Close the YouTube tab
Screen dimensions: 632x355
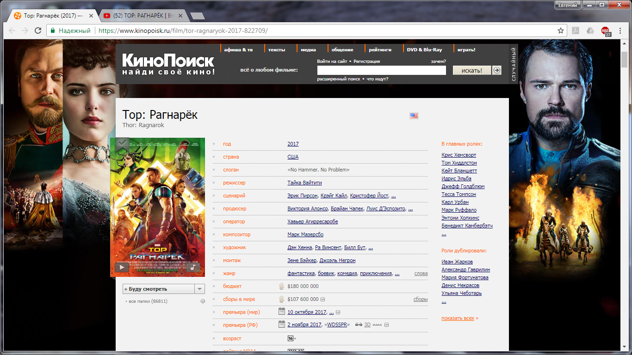(180, 16)
